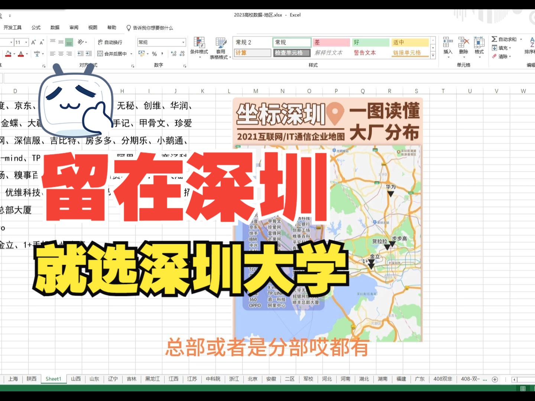
Task: Switch to the 408双非 sheet tab
Action: [443, 379]
